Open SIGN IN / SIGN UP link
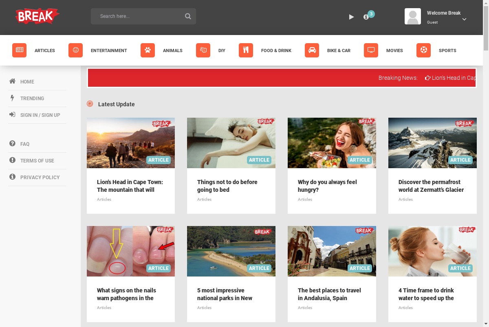Image resolution: width=489 pixels, height=327 pixels. coord(40,115)
